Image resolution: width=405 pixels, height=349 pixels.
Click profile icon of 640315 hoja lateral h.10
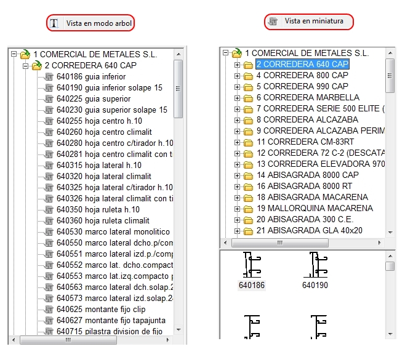tap(49, 166)
